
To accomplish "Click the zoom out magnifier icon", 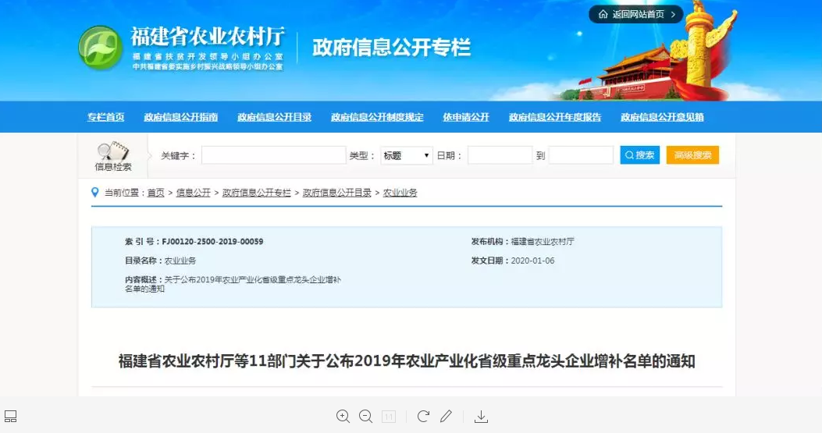I will point(365,417).
